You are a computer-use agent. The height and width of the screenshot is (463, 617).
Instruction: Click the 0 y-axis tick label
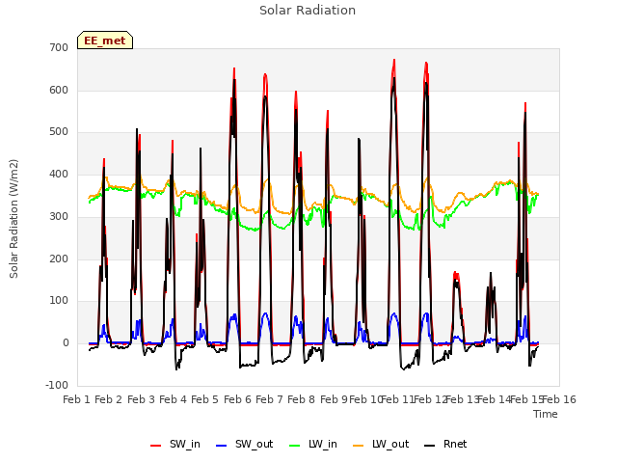(66, 343)
